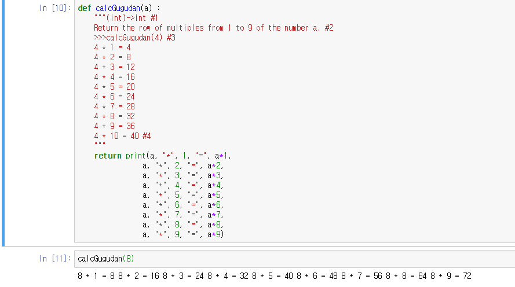The image size is (515, 287).
Task: Click the 'Return the row of multiples' docstring line
Action: click(x=214, y=28)
